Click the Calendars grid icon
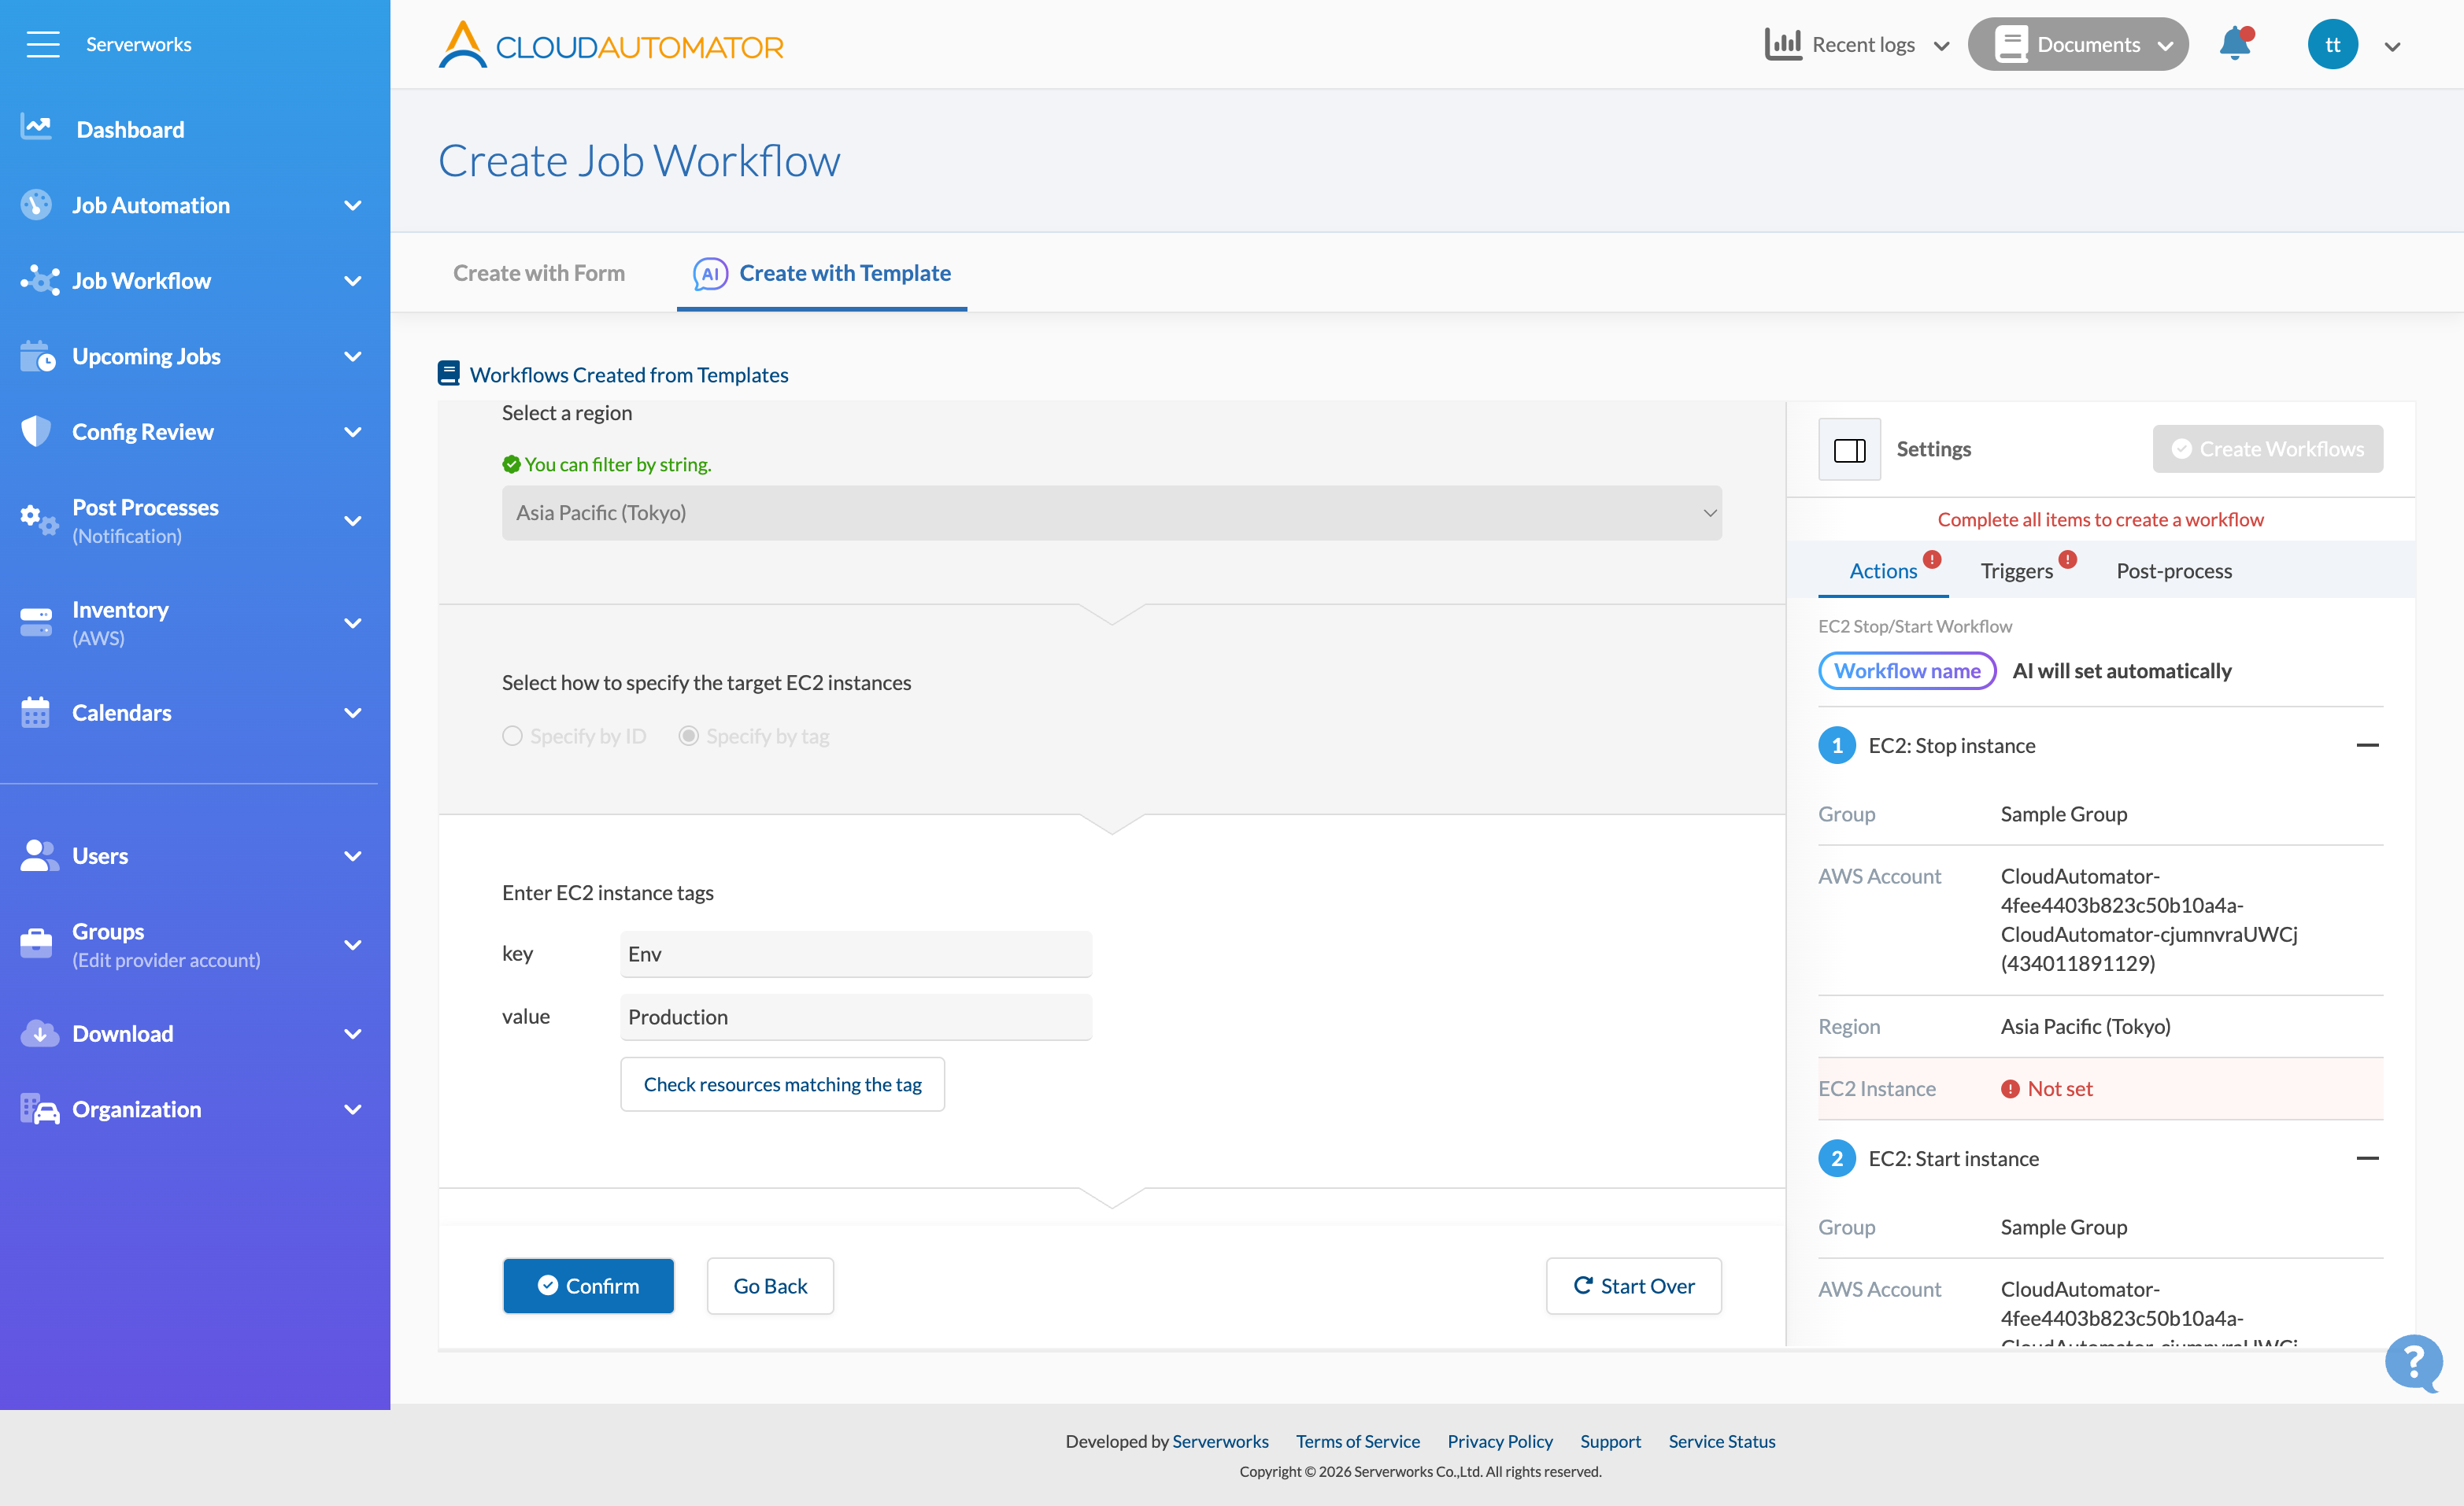 [x=36, y=711]
